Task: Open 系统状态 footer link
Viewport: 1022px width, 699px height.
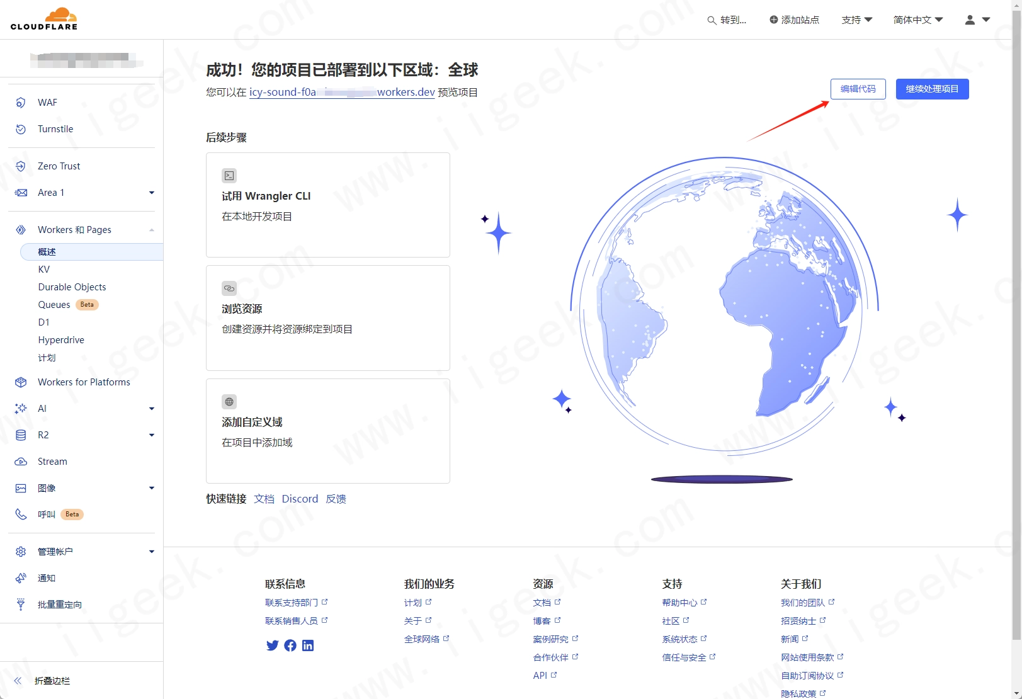Action: (x=684, y=639)
